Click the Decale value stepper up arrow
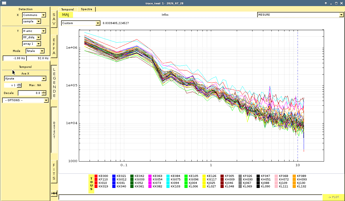The height and width of the screenshot is (201, 345). click(x=44, y=92)
